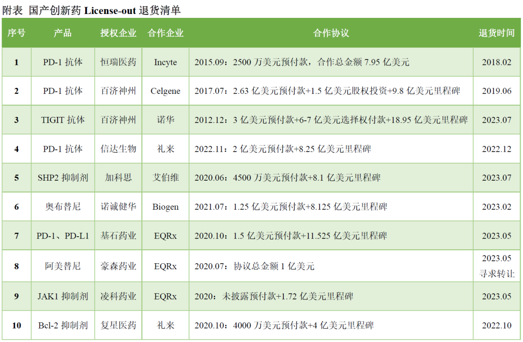Viewport: 523px width, 342px height.
Task: Select the 产品 column header
Action: point(62,33)
